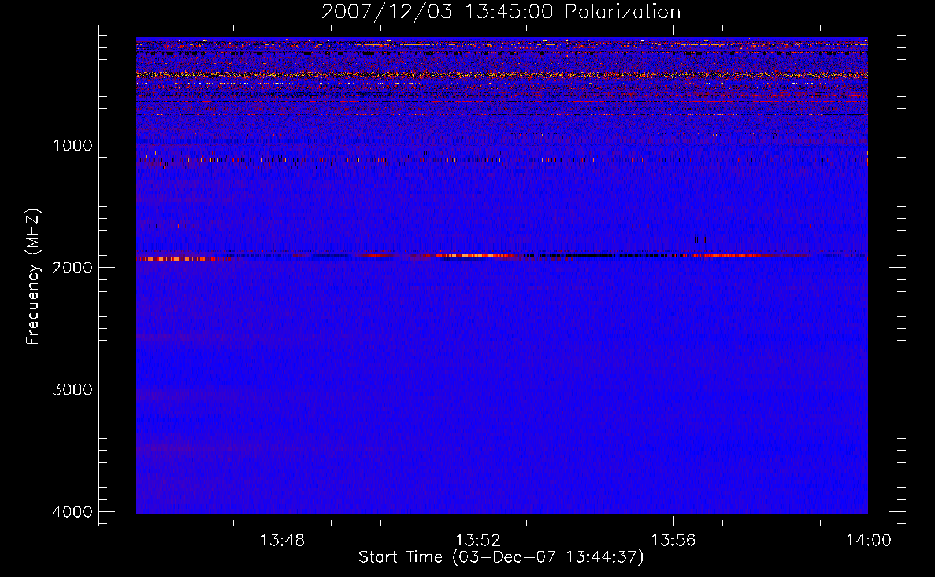This screenshot has height=577, width=935.
Task: Click the 14:00 time tick label
Action: pyautogui.click(x=869, y=541)
